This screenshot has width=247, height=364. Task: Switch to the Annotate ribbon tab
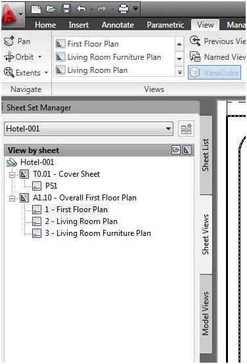click(x=118, y=24)
